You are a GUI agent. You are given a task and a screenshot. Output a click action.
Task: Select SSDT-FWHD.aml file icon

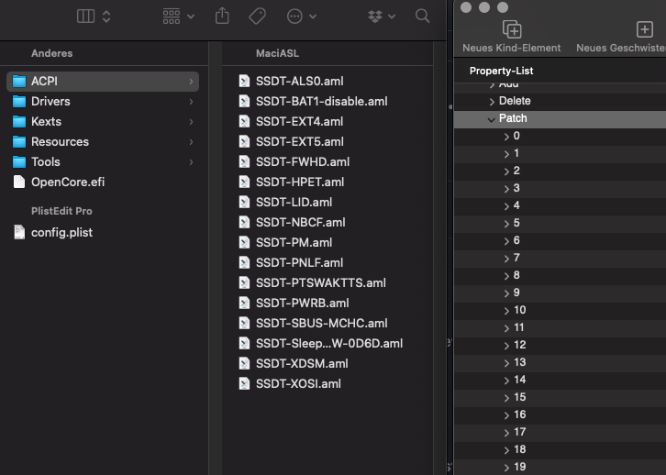point(244,161)
